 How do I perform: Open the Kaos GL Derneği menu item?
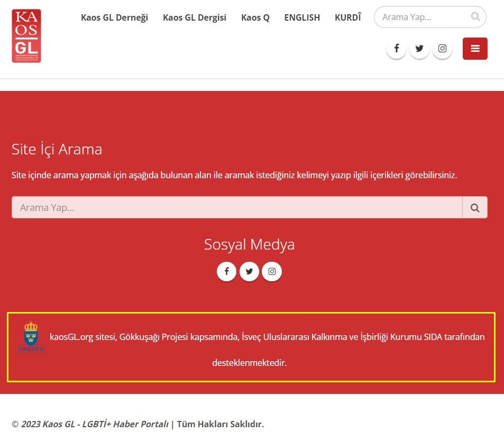coord(114,17)
